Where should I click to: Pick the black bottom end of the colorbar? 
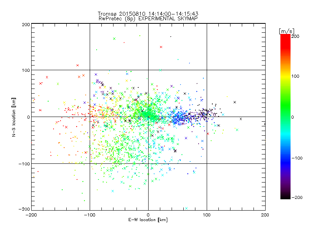click(285, 196)
